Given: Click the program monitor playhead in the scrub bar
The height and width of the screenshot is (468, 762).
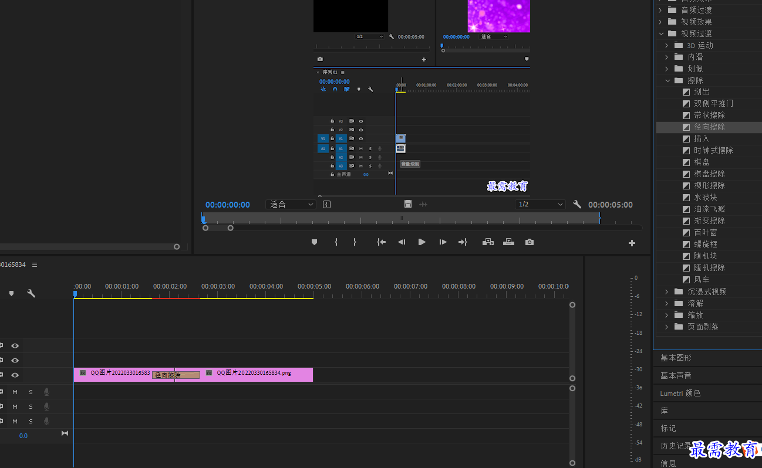Looking at the screenshot, I should tap(203, 219).
